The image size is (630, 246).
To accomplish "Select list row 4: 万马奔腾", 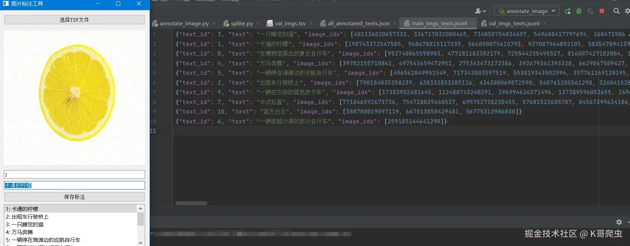I will click(x=71, y=232).
